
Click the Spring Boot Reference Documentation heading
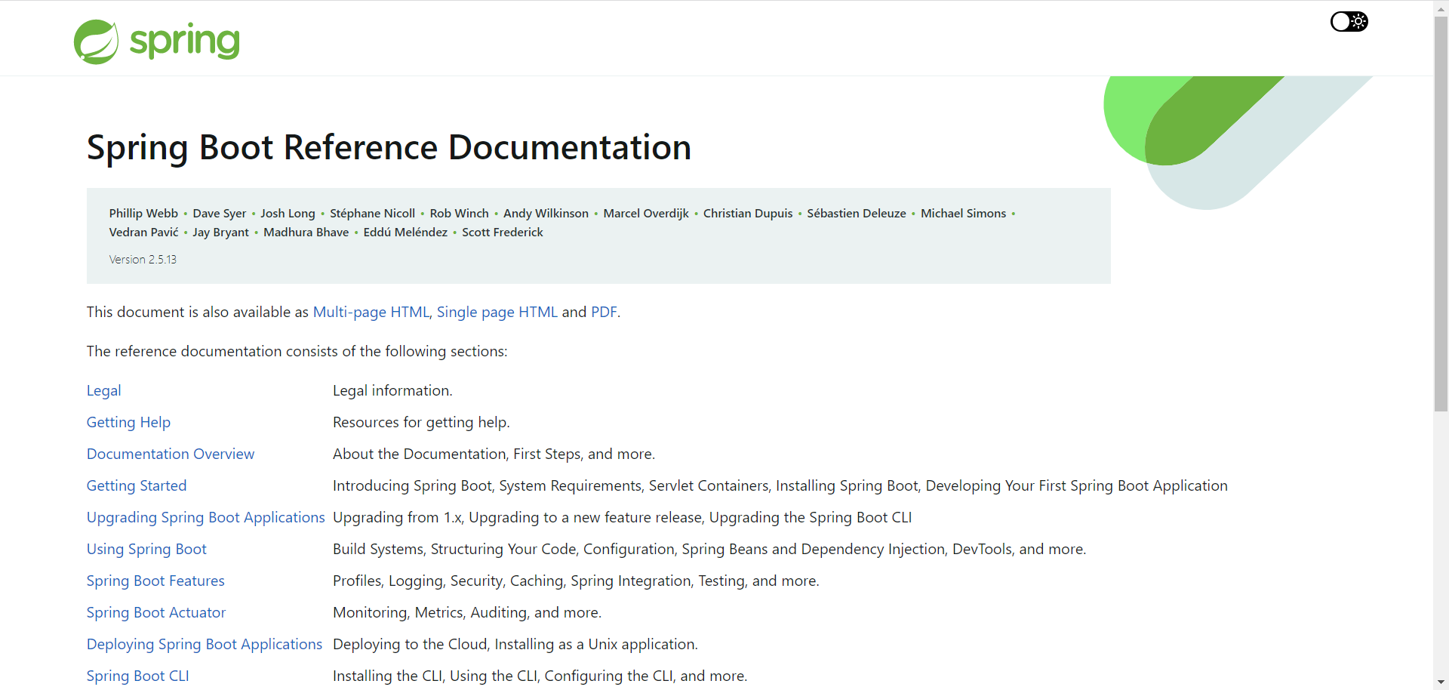[x=389, y=147]
